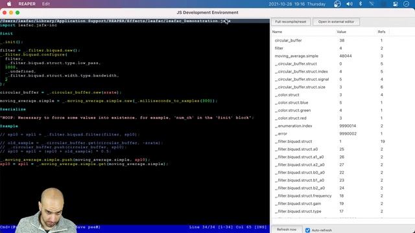
Task: Select the _enumeration.index row
Action: coord(343,126)
